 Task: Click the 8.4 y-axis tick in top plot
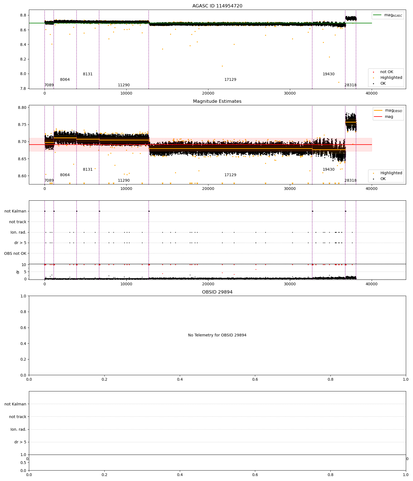click(23, 45)
